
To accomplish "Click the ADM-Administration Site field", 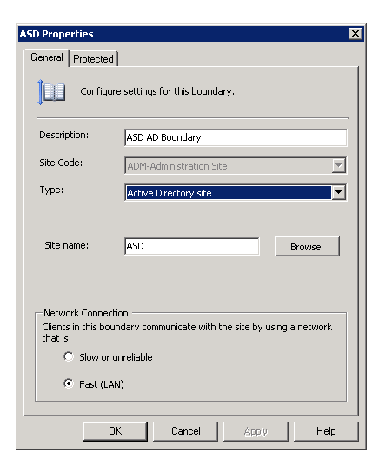I will pyautogui.click(x=236, y=166).
